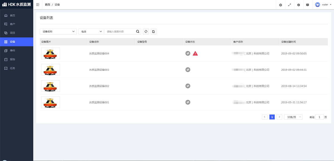Open the info icon in top bar

298,5
